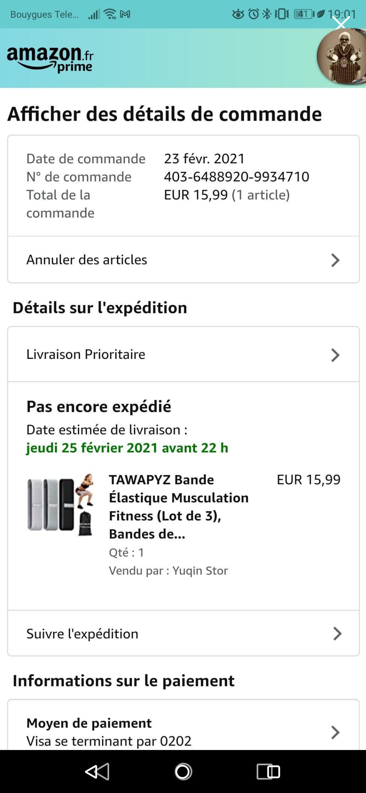Tap the Wi-Fi signal status icon

point(110,14)
